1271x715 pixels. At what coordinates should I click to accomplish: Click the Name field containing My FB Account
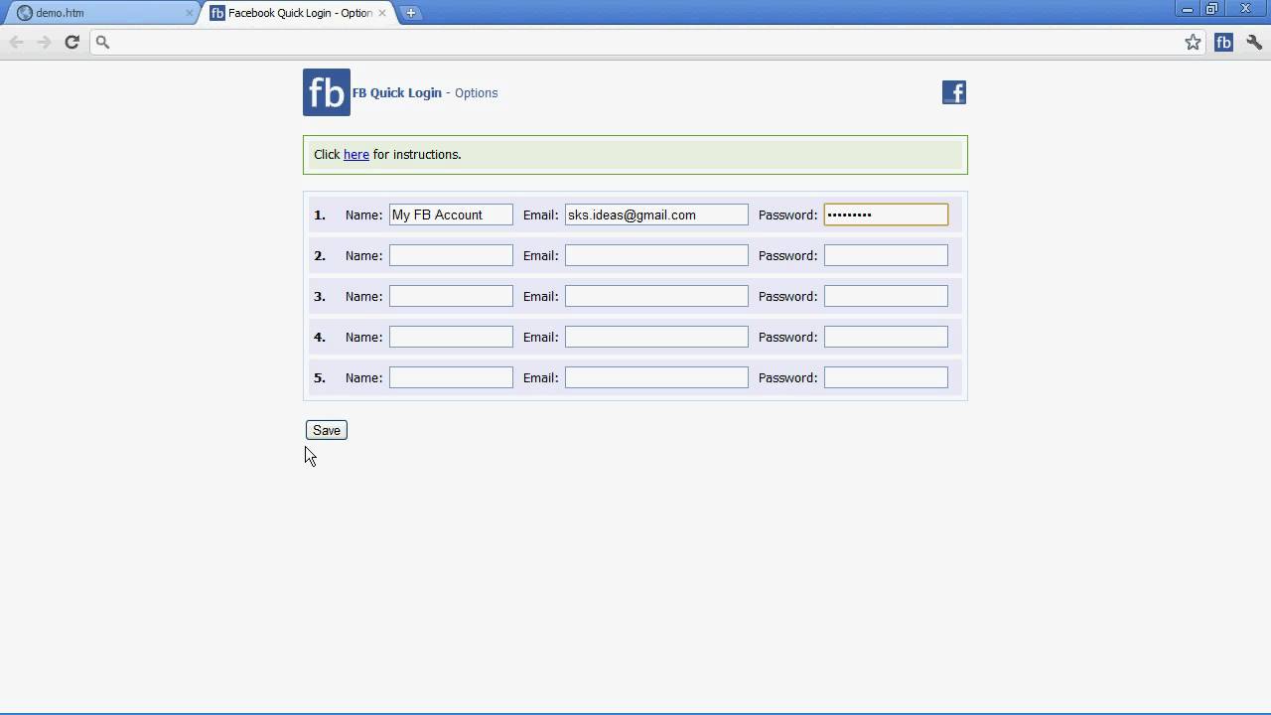point(451,214)
